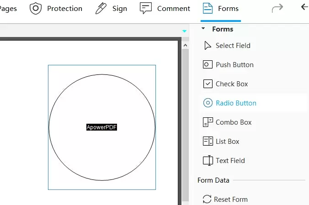The height and width of the screenshot is (205, 309).
Task: Activate the Radio Button tool icon
Action: 208,103
